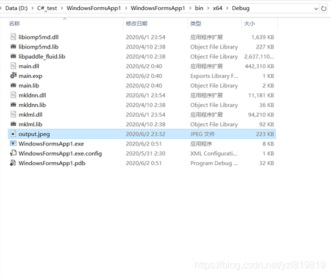Screen dimensions: 331x276
Task: Click the 2020/6/2 23:32 date cell
Action: pyautogui.click(x=145, y=134)
